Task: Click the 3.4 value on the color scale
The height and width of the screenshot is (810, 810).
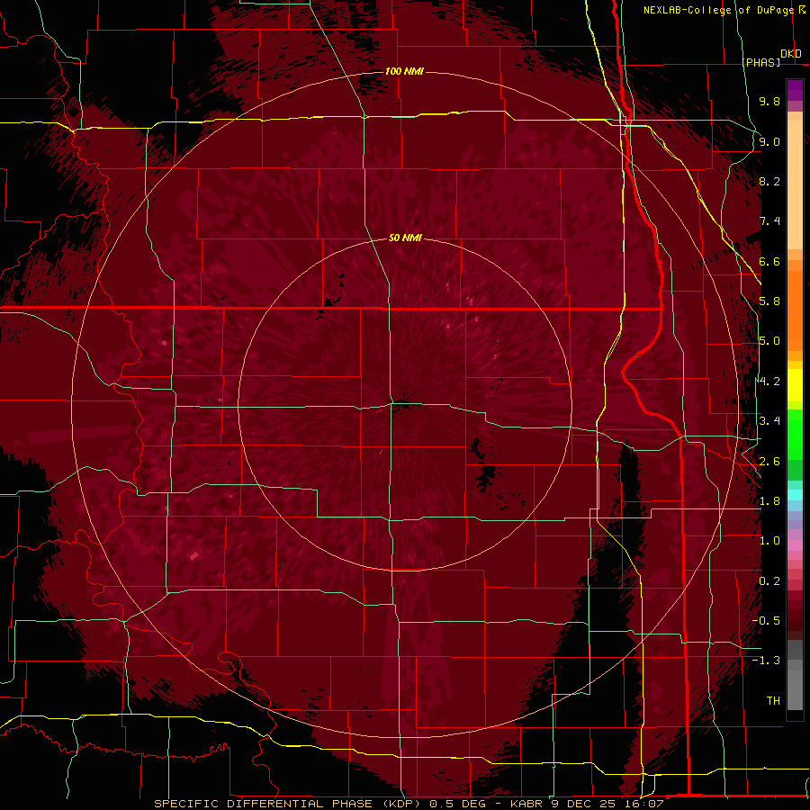Action: point(769,421)
